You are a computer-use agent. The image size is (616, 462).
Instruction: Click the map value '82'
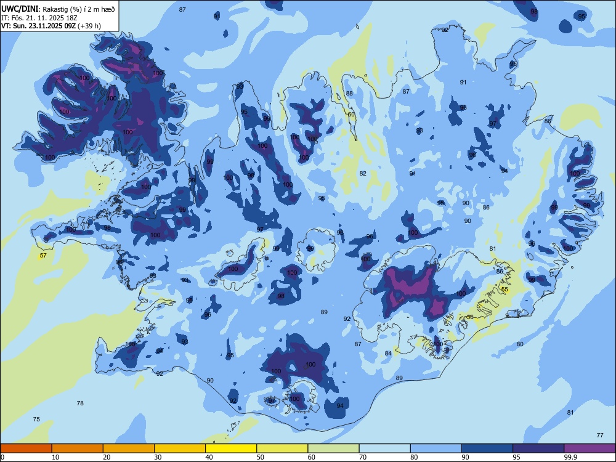pyautogui.click(x=363, y=173)
